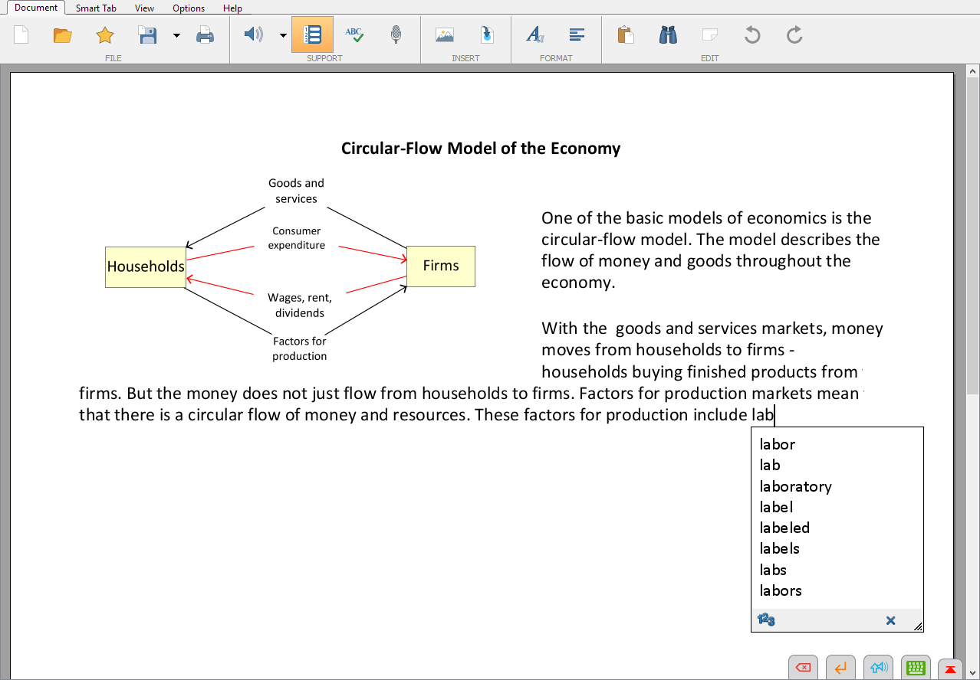980x680 pixels.
Task: Click the vertical scrollbar thumb
Action: click(x=973, y=236)
